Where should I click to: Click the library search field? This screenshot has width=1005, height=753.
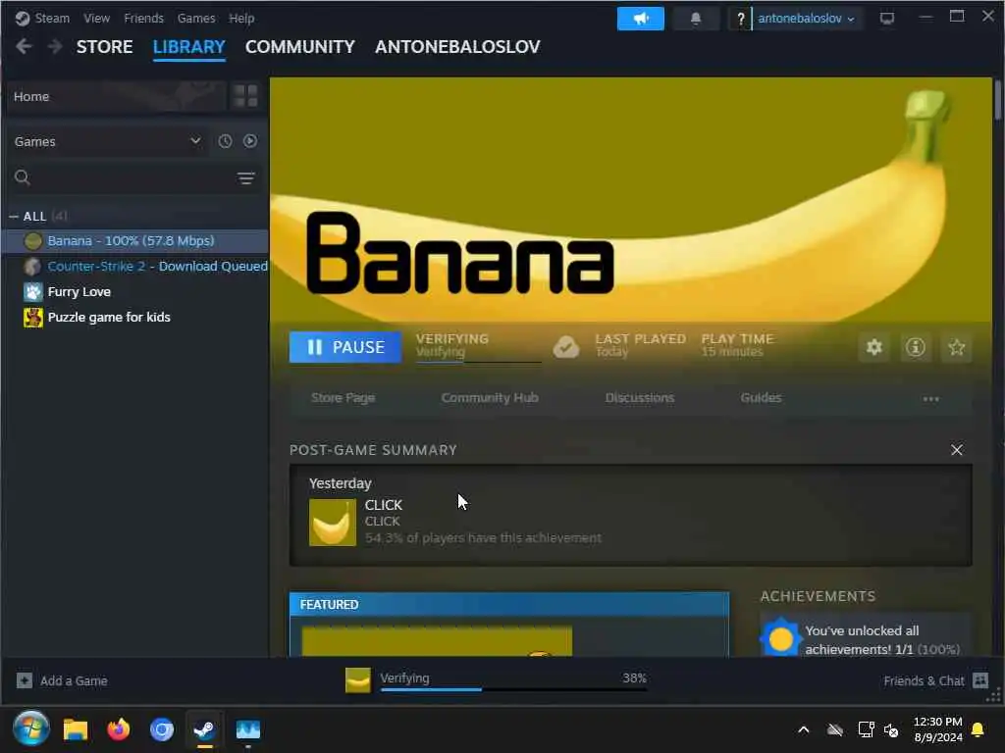point(122,177)
